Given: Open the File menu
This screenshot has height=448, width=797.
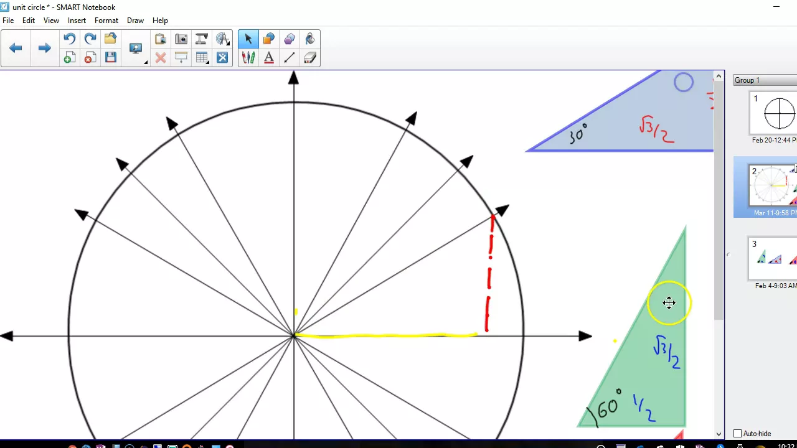Looking at the screenshot, I should point(8,21).
